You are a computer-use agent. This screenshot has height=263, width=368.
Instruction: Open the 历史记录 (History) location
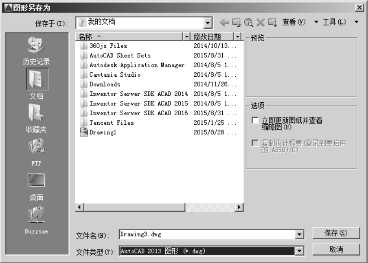36,51
